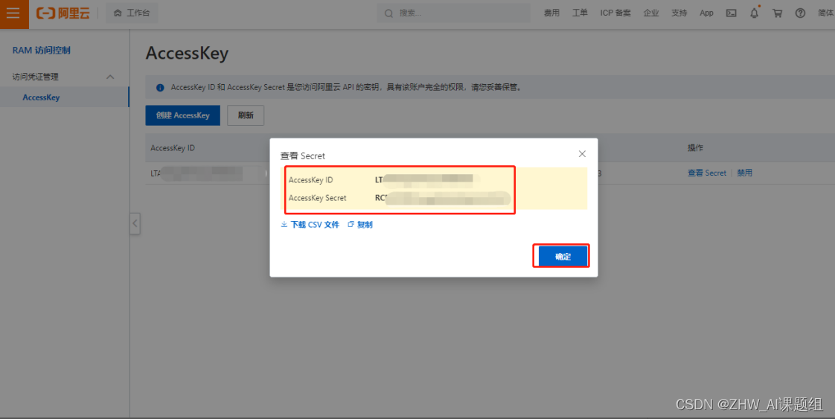Click 查看 Secret link in table row

(707, 173)
